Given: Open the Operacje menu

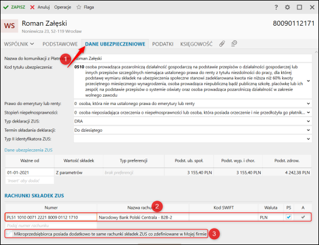Looking at the screenshot, I should click(62, 8).
